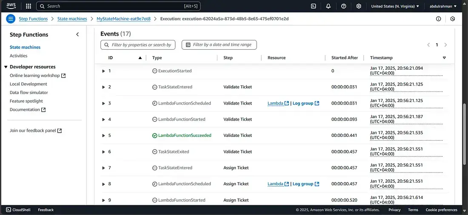Expand event row 7

[x=103, y=168]
